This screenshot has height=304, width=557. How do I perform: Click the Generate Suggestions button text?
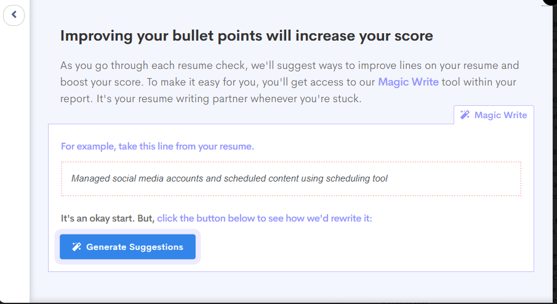click(x=135, y=247)
